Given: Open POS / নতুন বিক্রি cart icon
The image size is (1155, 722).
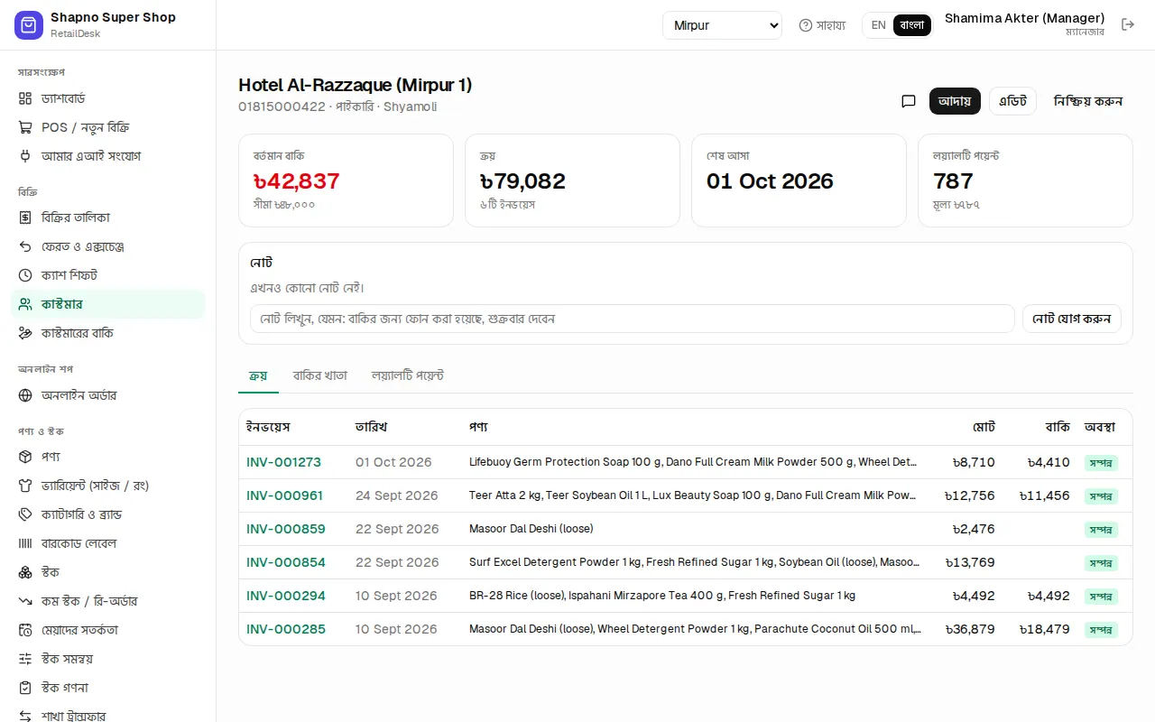Looking at the screenshot, I should (25, 127).
